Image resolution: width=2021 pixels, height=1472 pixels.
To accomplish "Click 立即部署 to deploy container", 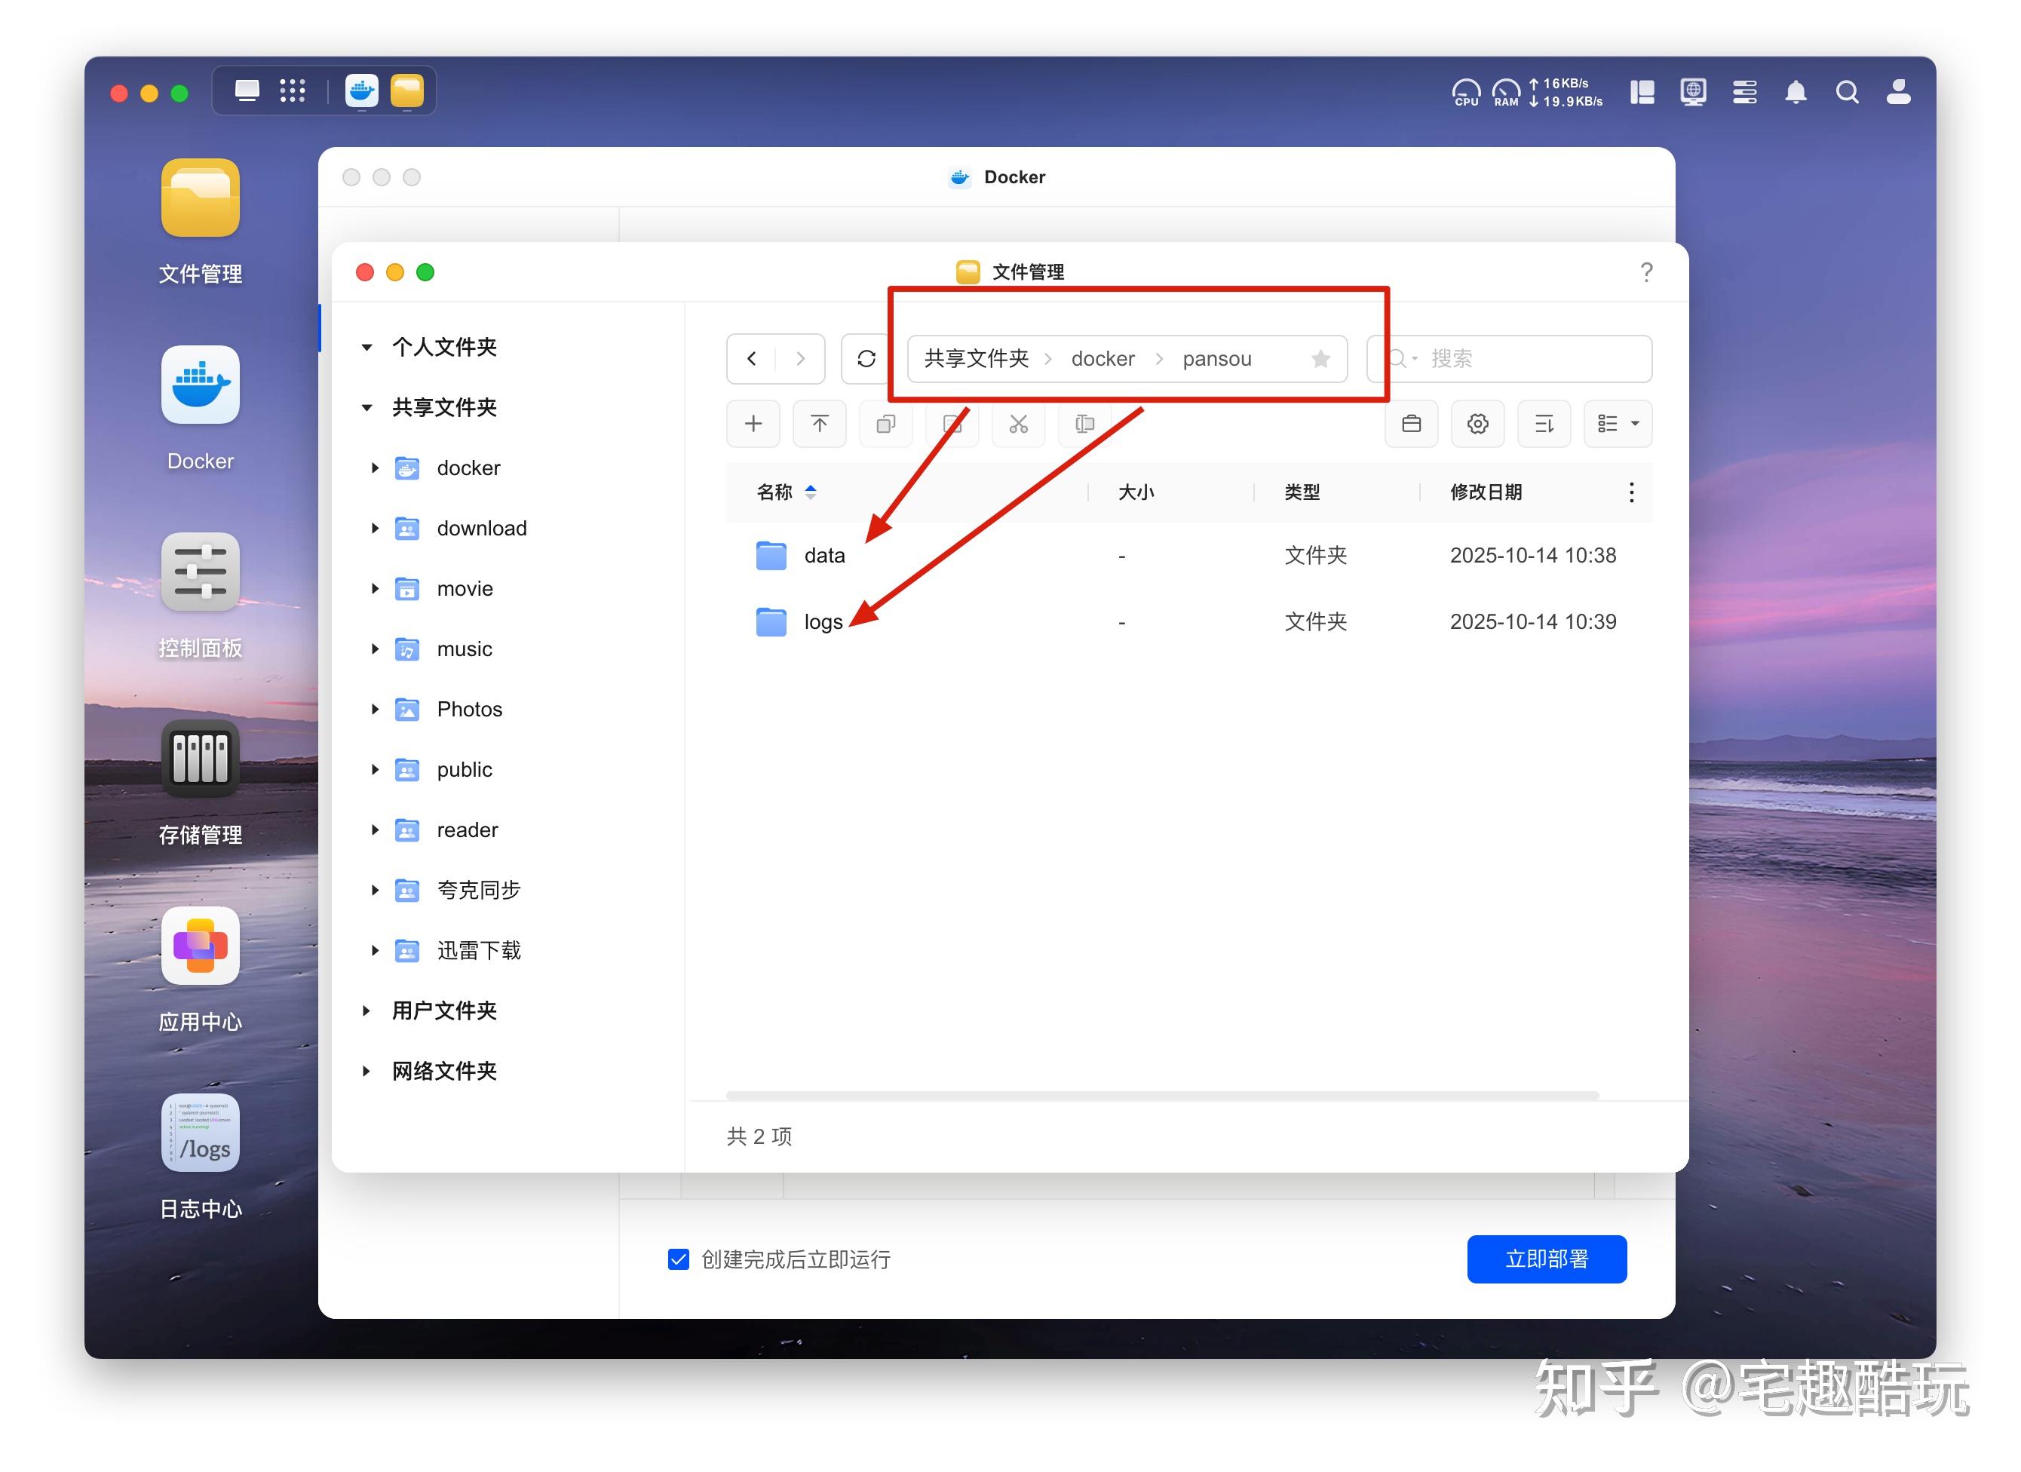I will click(x=1547, y=1259).
